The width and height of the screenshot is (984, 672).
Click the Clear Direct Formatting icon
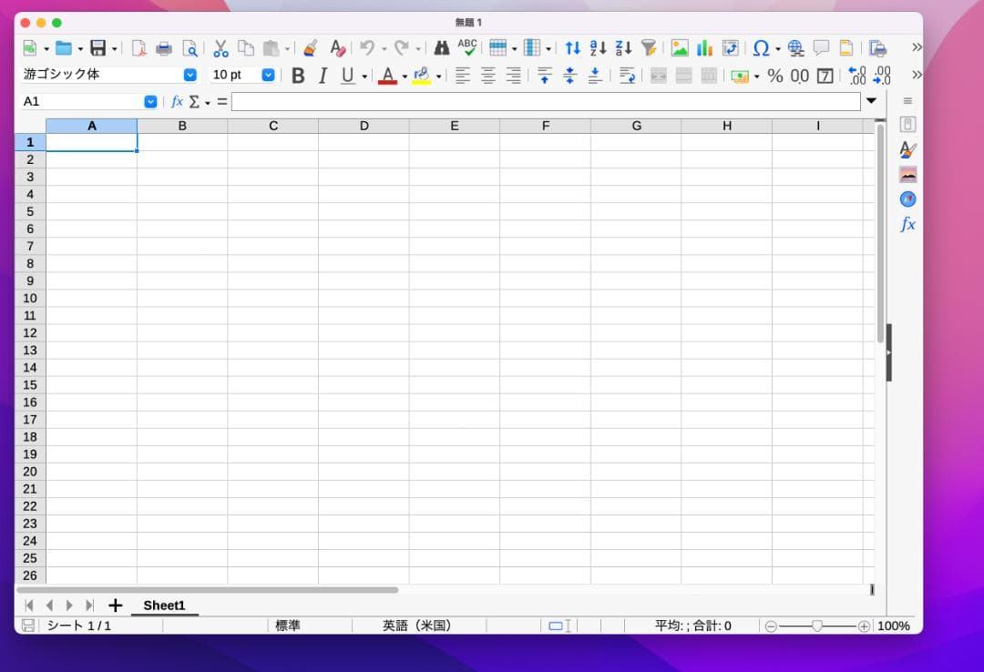coord(337,47)
